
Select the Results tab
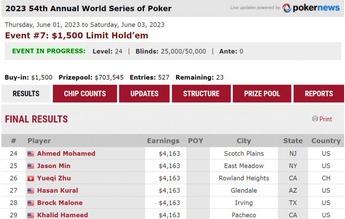click(26, 94)
